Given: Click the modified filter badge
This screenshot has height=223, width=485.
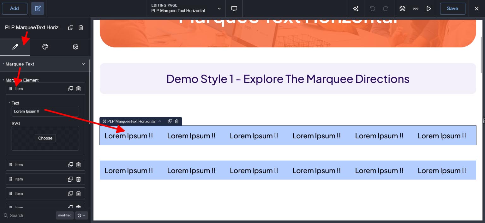Looking at the screenshot, I should [65, 215].
